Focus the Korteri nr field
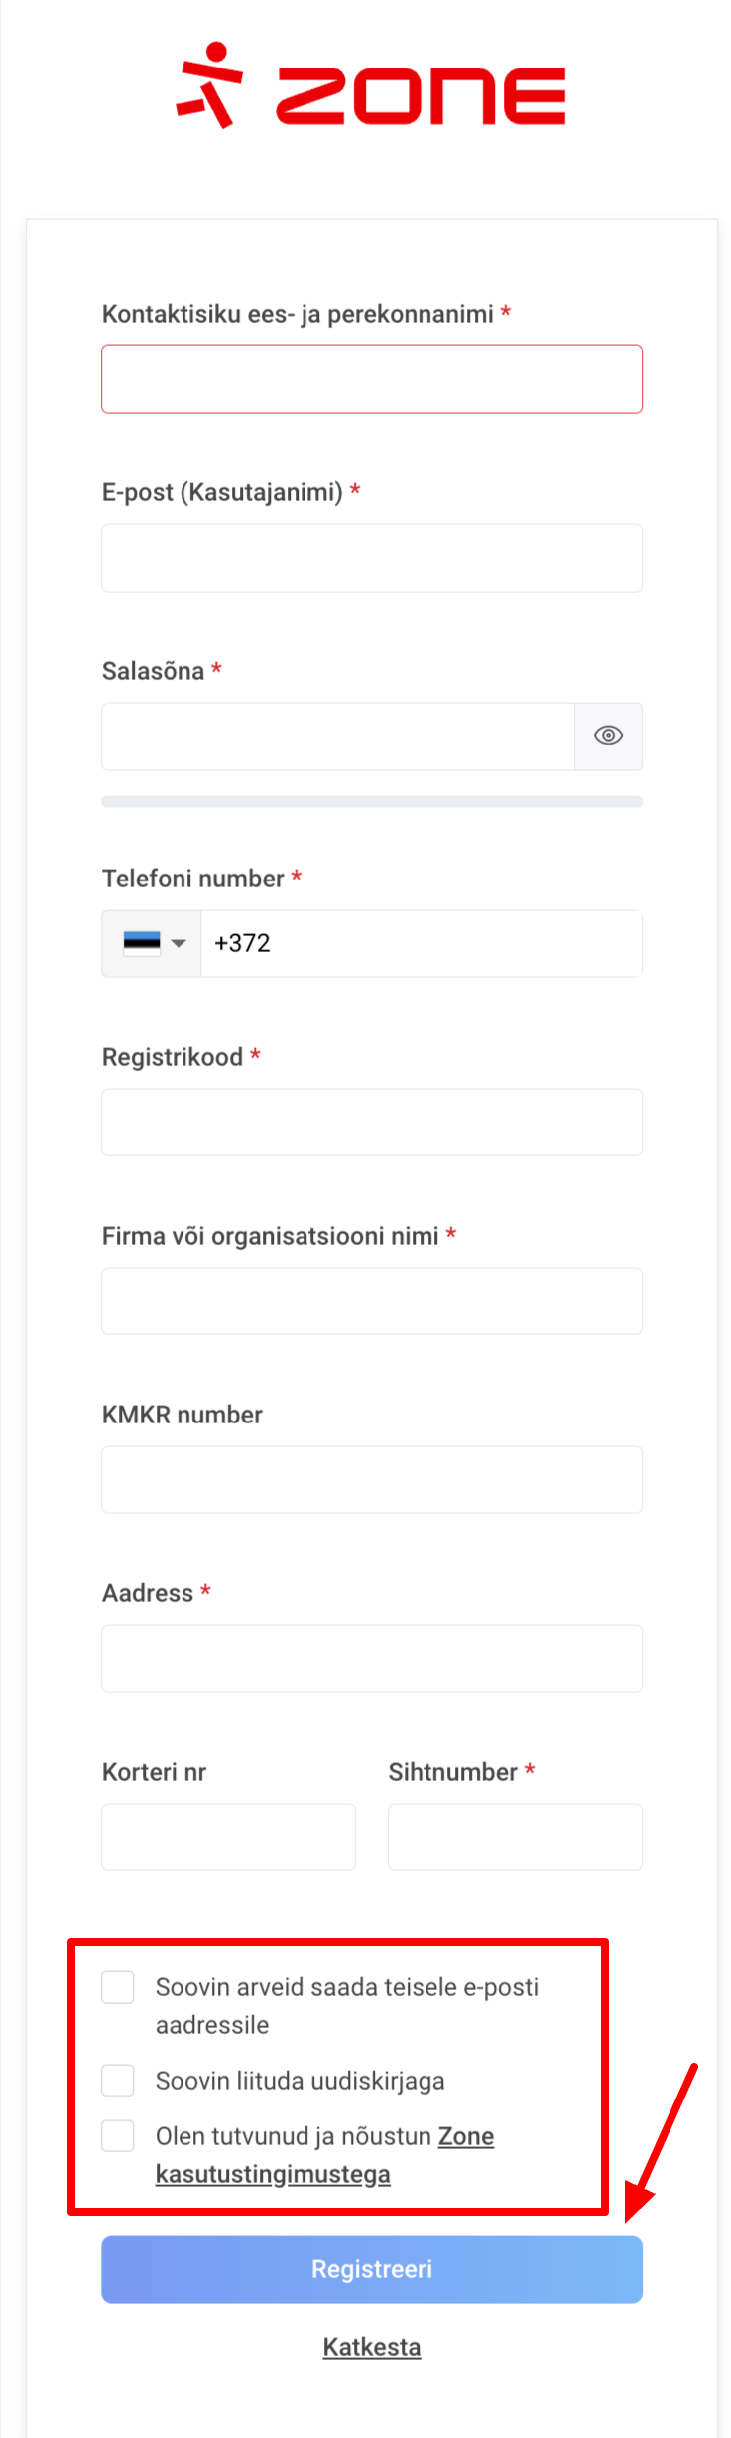 228,1836
